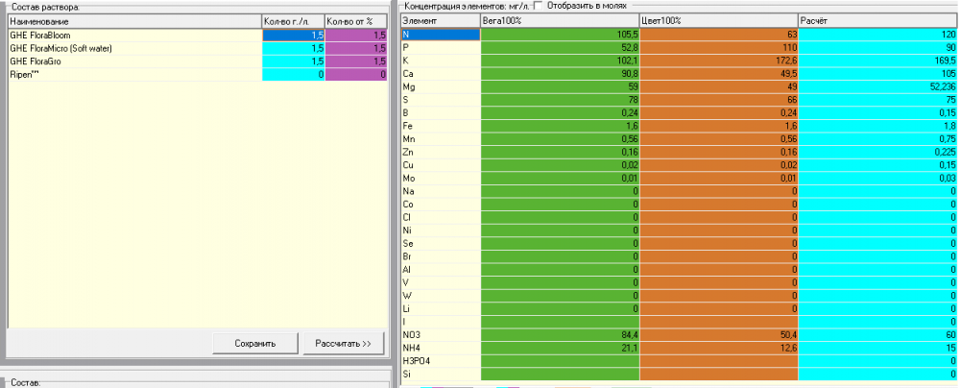Select GHE FloraMicro (Soft water) row
Viewport: 960px width, 388px height.
(x=134, y=48)
